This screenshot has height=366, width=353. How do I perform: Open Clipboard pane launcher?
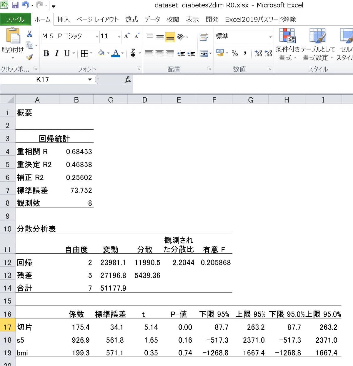point(35,68)
